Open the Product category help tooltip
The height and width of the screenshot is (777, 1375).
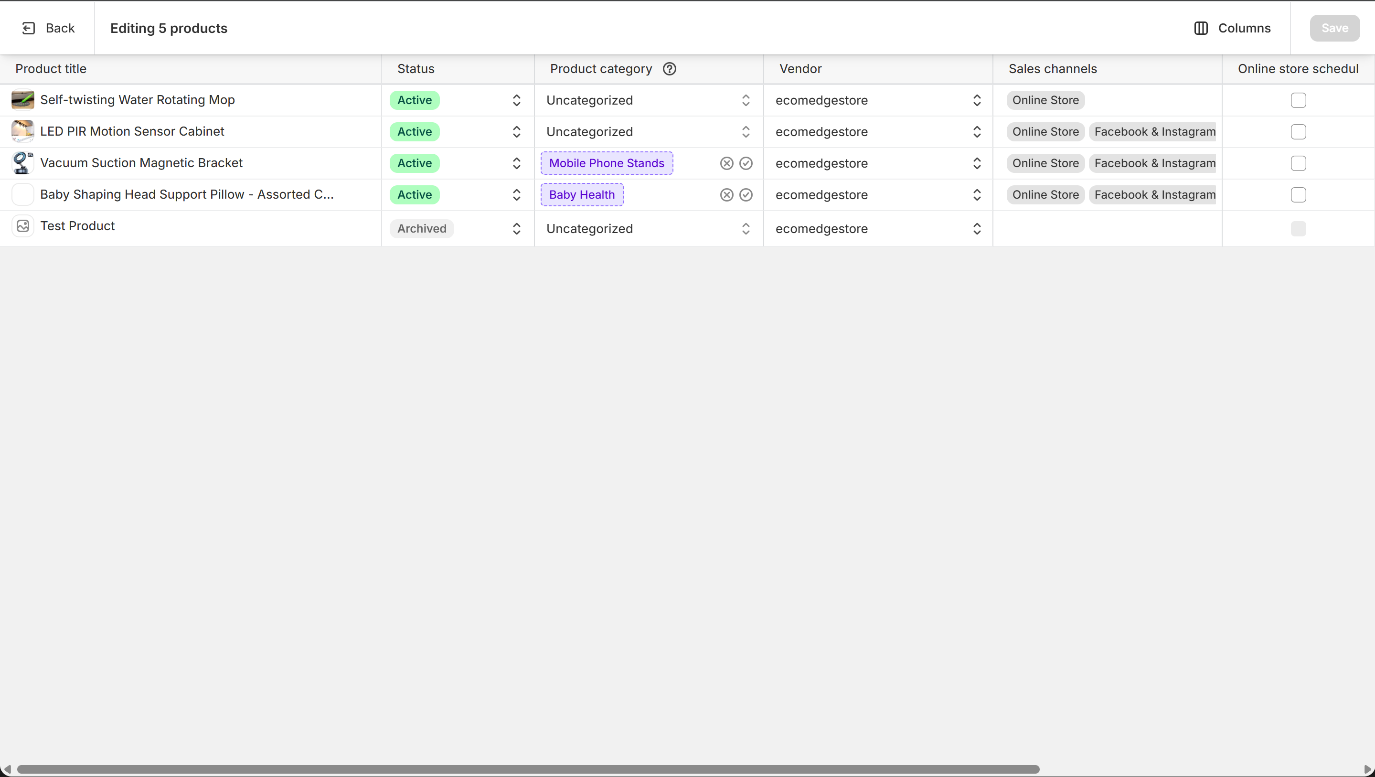669,68
